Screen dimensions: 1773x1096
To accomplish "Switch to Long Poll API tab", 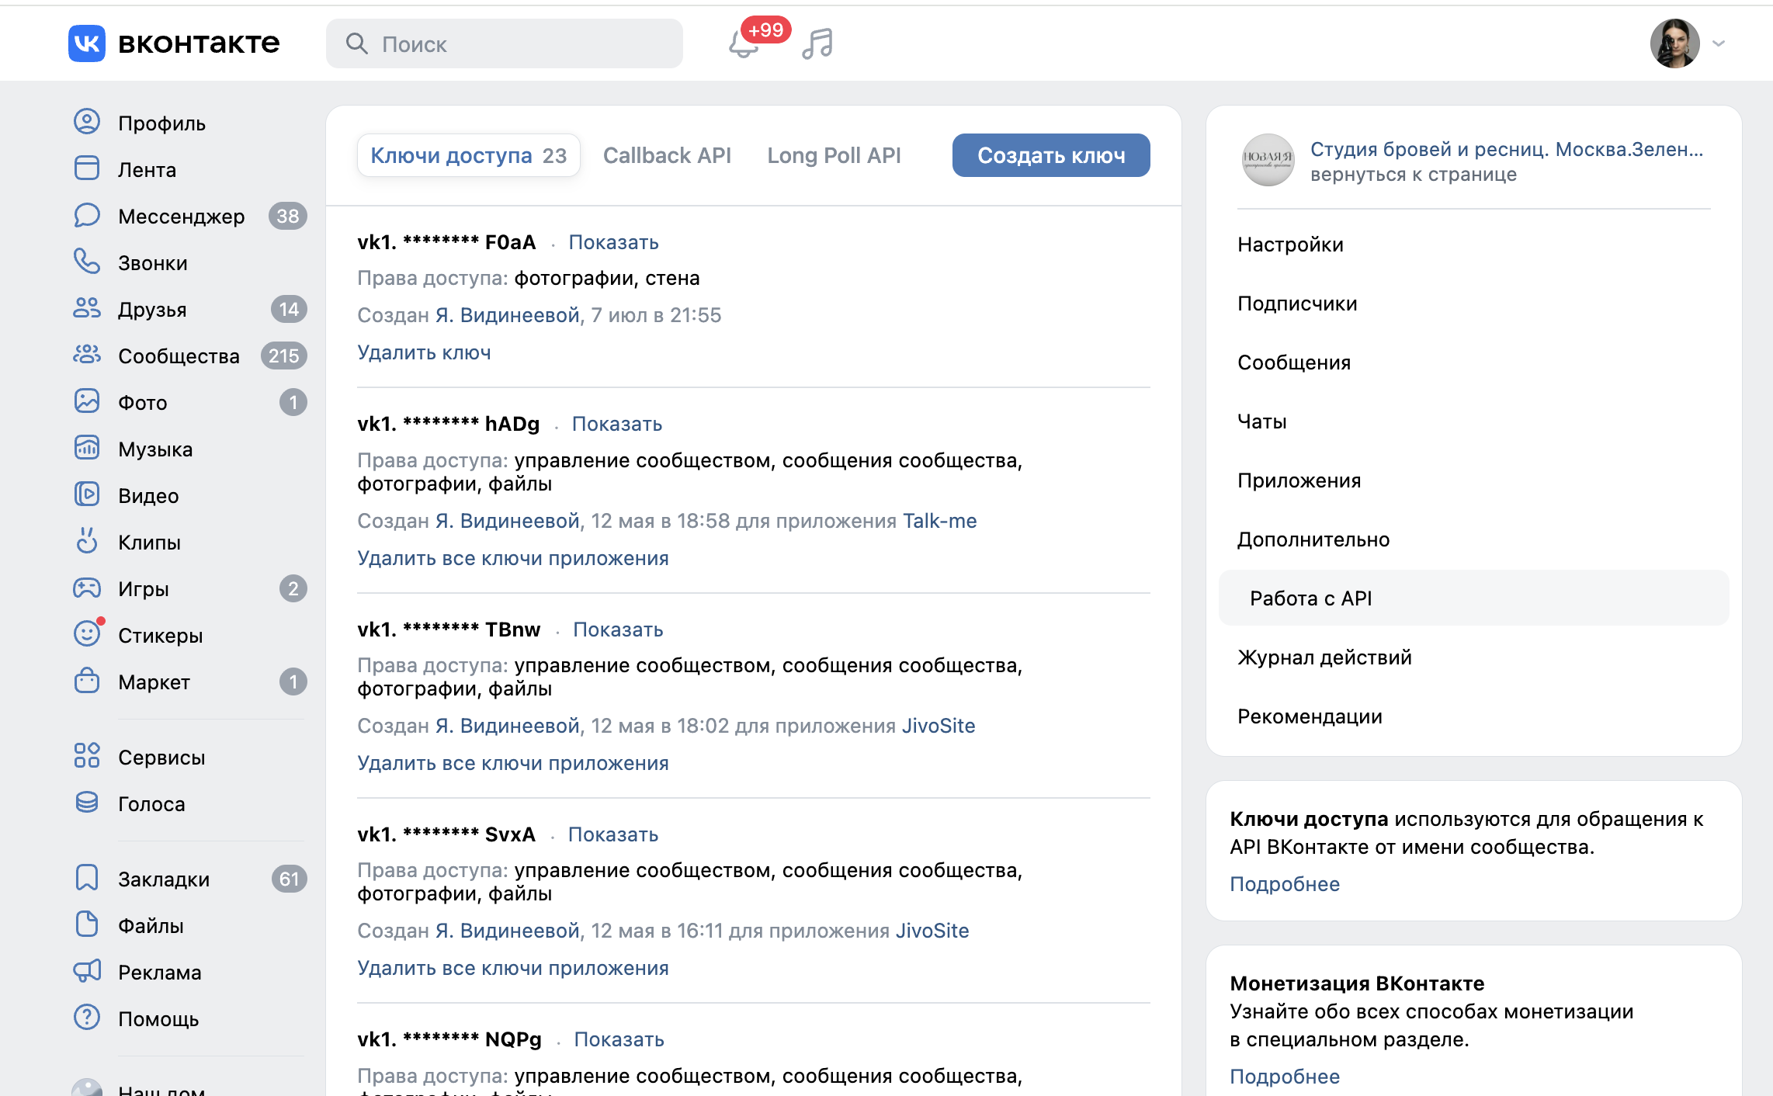I will [834, 155].
